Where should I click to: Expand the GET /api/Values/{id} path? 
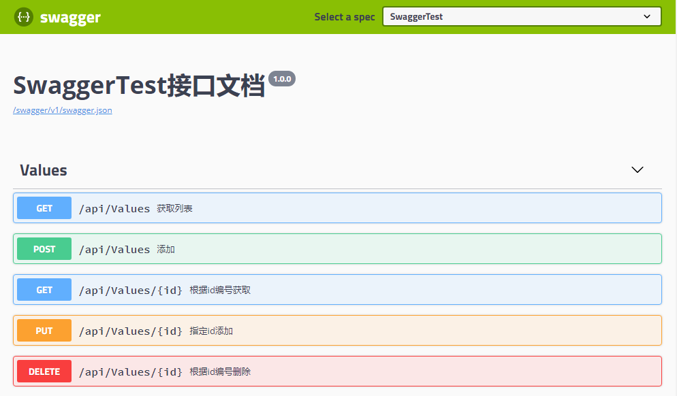point(131,291)
